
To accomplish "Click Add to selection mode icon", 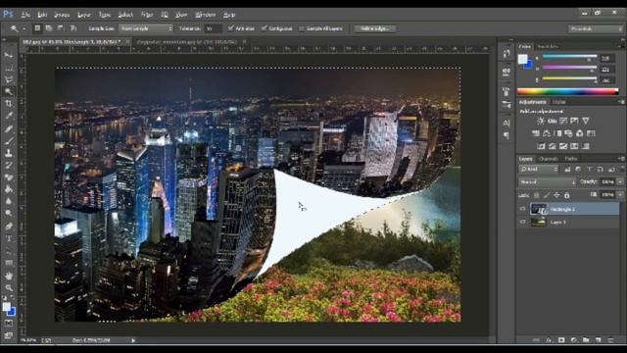I will (x=49, y=28).
